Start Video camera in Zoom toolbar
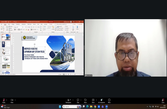This screenshot has width=167, height=109. point(12,100)
